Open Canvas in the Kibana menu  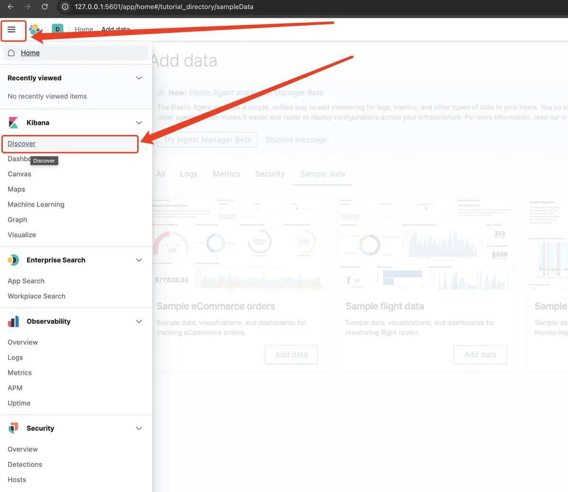point(19,174)
